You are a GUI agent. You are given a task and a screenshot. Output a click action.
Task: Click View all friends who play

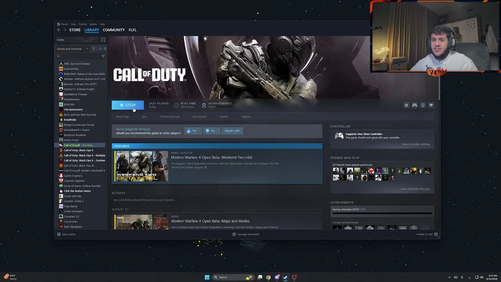point(415,189)
